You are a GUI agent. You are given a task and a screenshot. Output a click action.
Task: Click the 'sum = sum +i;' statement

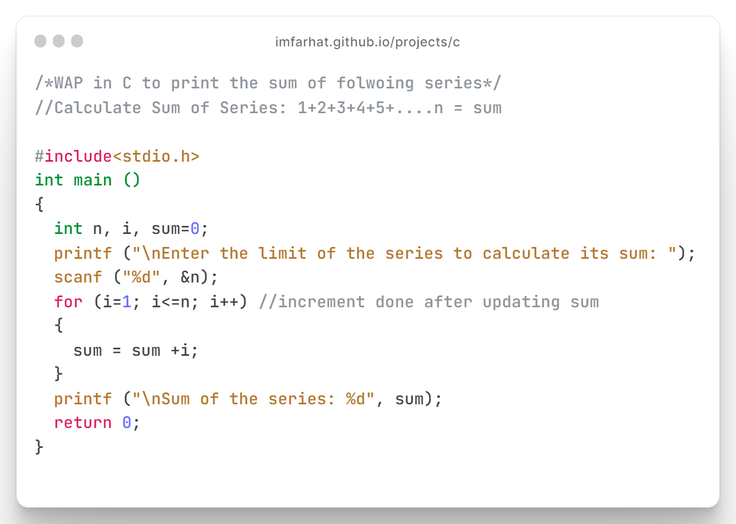tap(136, 350)
